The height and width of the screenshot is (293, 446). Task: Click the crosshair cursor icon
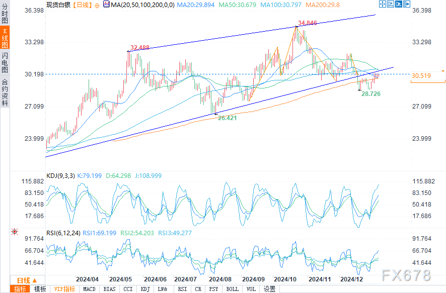pos(383,4)
